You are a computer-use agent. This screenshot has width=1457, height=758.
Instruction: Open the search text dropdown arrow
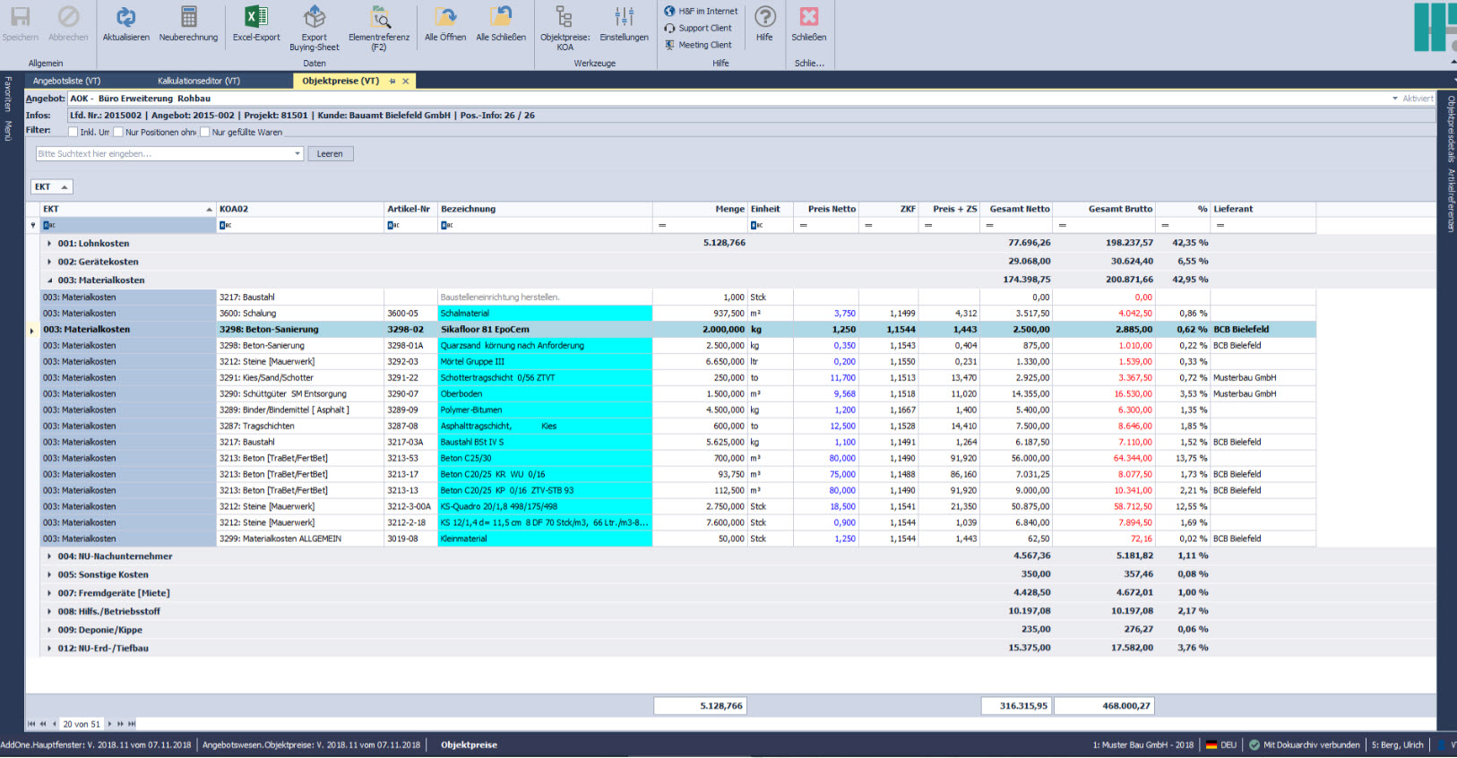point(297,154)
